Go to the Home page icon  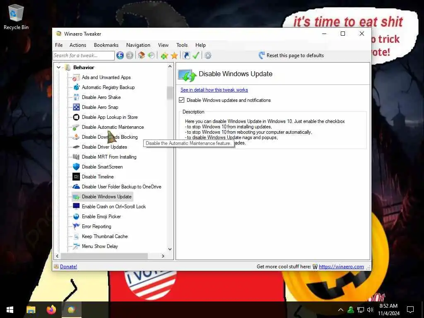(x=142, y=55)
